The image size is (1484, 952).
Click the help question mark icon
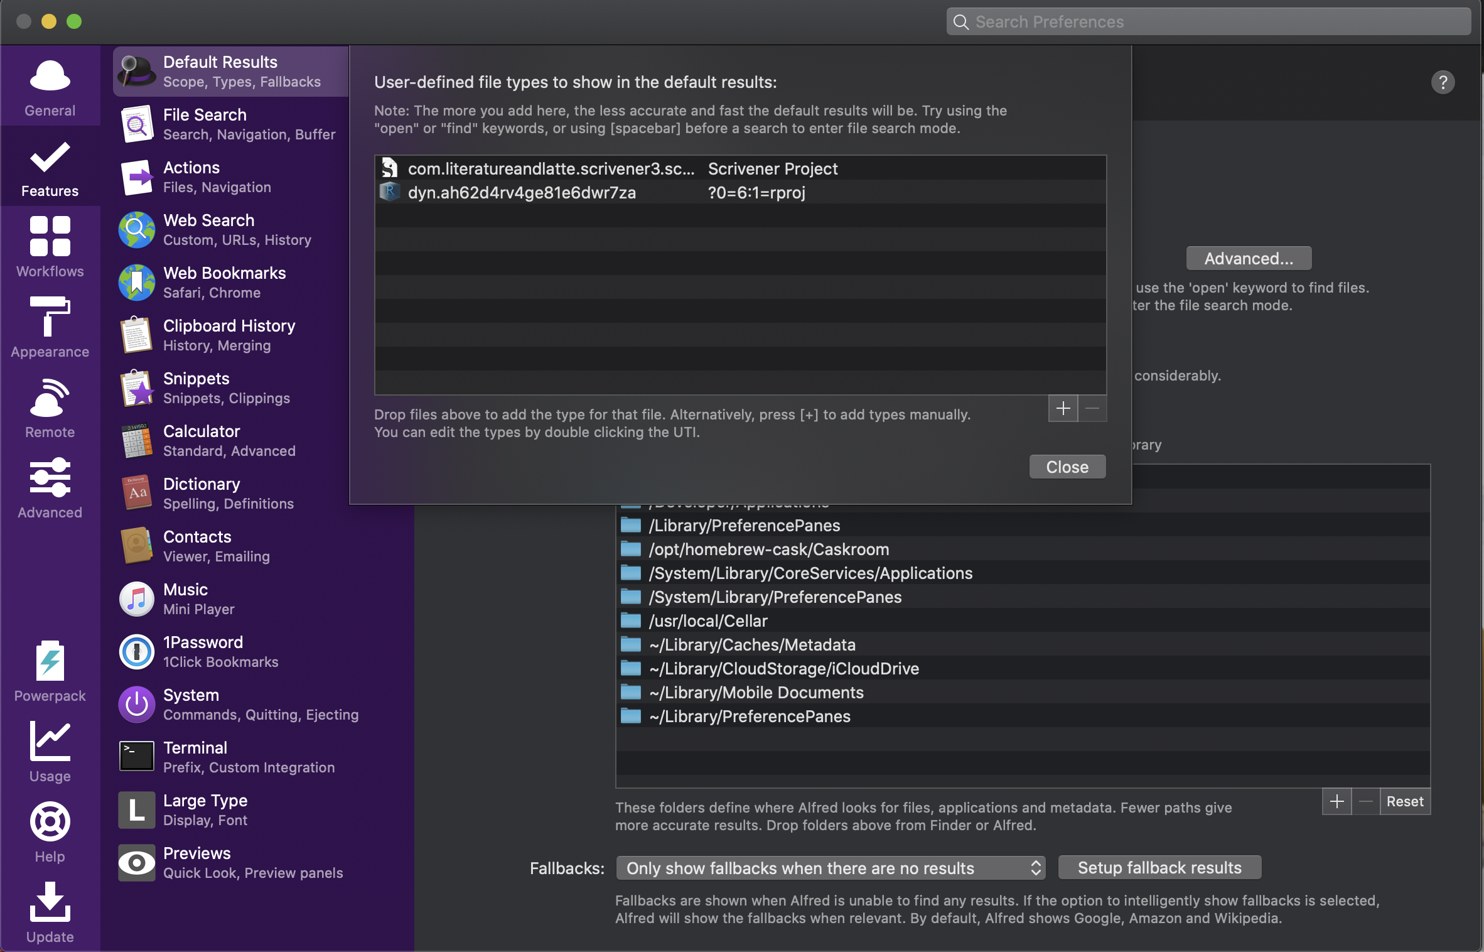click(x=1443, y=82)
